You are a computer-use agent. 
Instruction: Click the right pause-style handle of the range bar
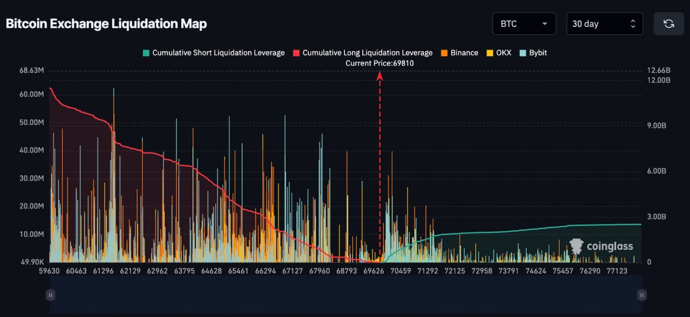click(x=641, y=295)
